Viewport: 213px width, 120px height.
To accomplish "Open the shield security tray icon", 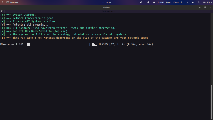I will (154, 2).
